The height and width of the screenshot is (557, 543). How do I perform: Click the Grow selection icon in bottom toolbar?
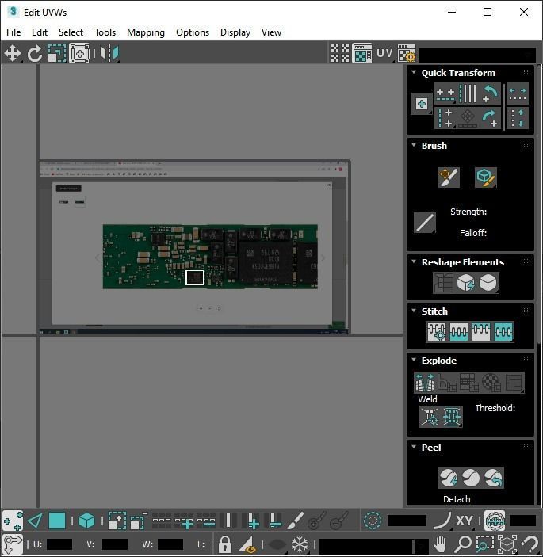coord(117,521)
